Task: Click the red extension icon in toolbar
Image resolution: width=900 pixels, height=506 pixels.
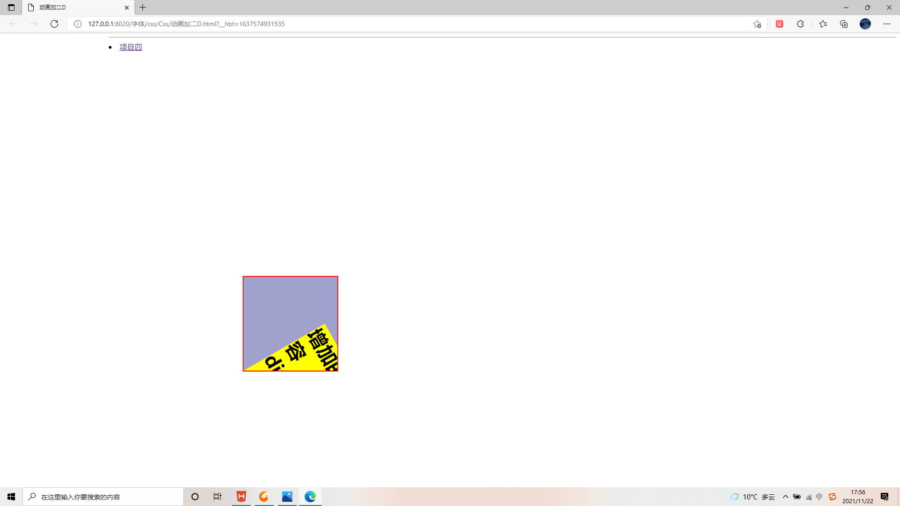Action: click(x=780, y=24)
